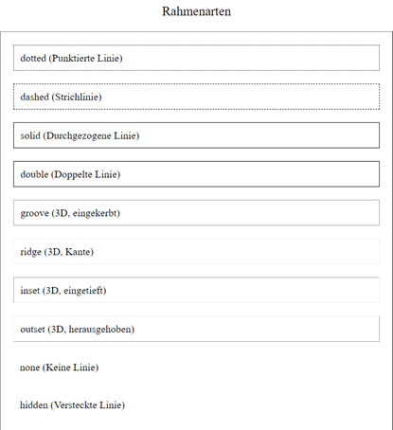
Task: Click the dashed (Strichlinie) box
Action: [x=196, y=97]
